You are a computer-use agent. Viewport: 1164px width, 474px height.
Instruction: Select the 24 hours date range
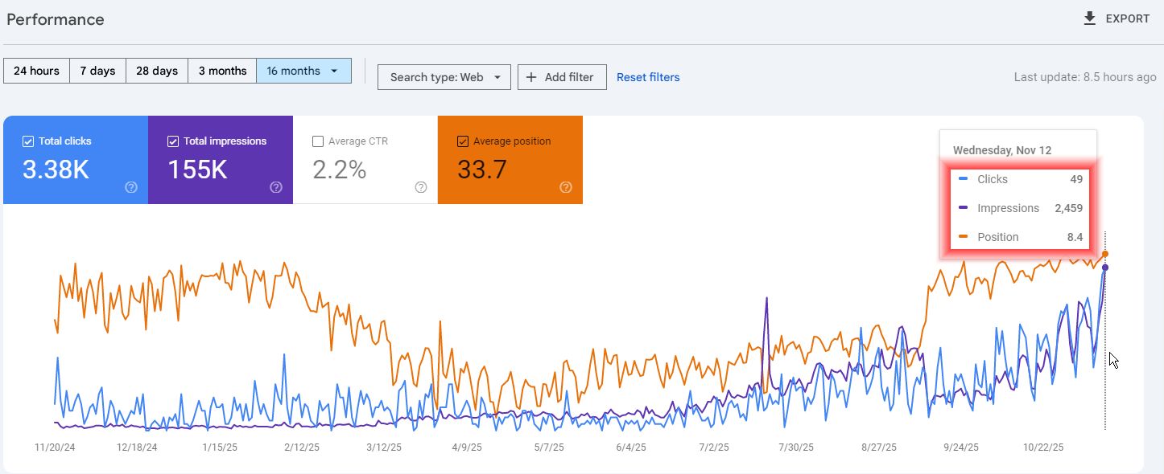tap(36, 71)
